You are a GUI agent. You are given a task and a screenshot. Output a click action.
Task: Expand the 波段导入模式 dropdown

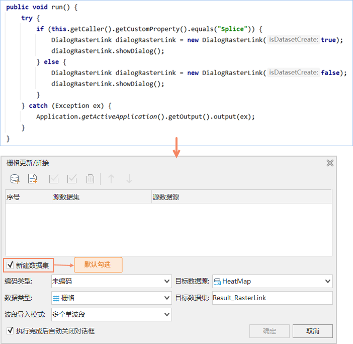(x=111, y=314)
